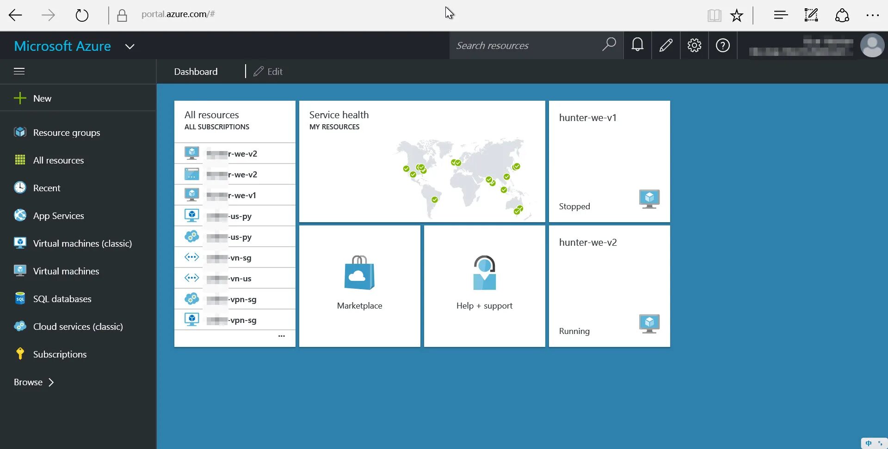Open the Microsoft Azure home logo
This screenshot has width=888, height=449.
62,46
